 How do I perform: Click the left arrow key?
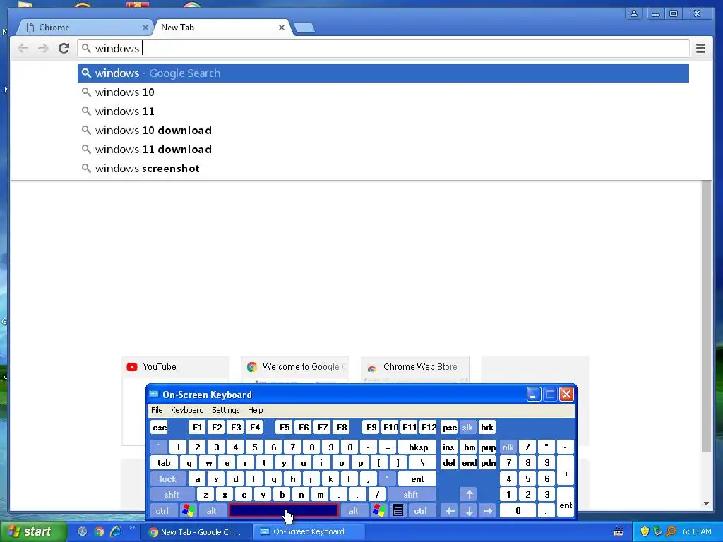coord(450,511)
